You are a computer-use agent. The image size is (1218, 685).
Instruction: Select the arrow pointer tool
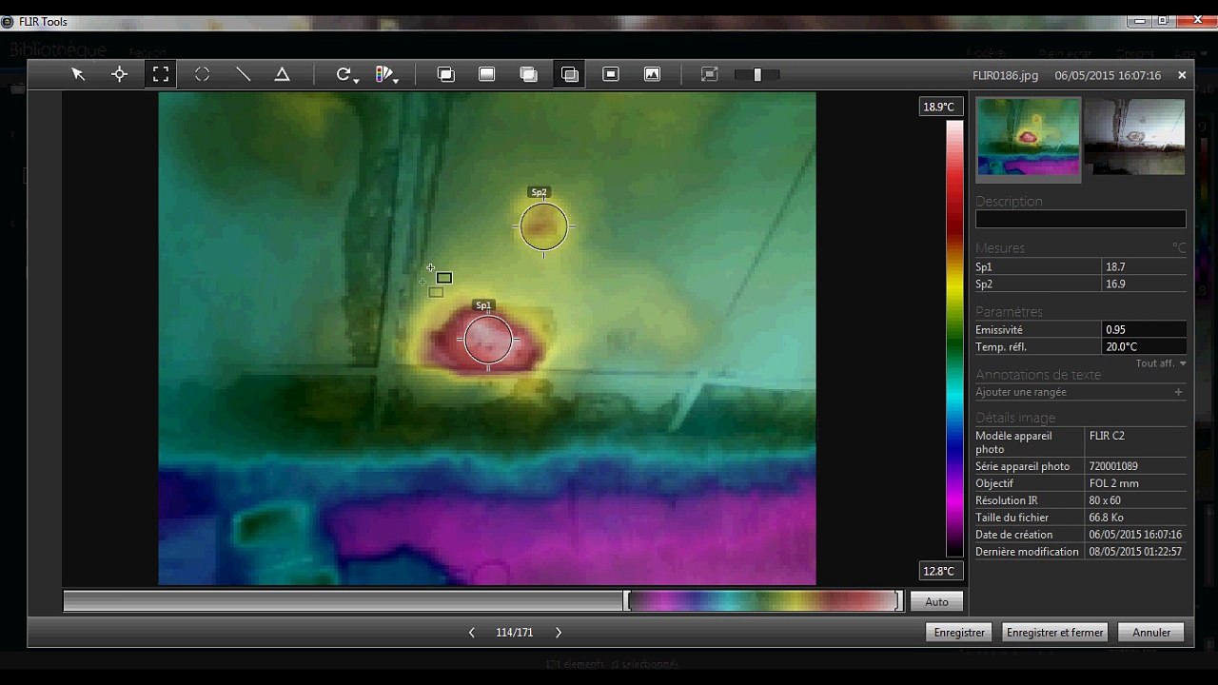pos(78,74)
